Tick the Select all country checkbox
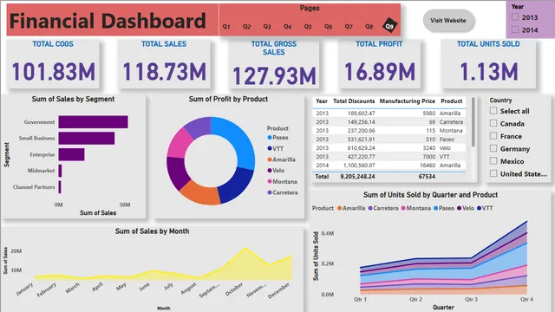Viewport: 555px width, 312px height. point(493,111)
